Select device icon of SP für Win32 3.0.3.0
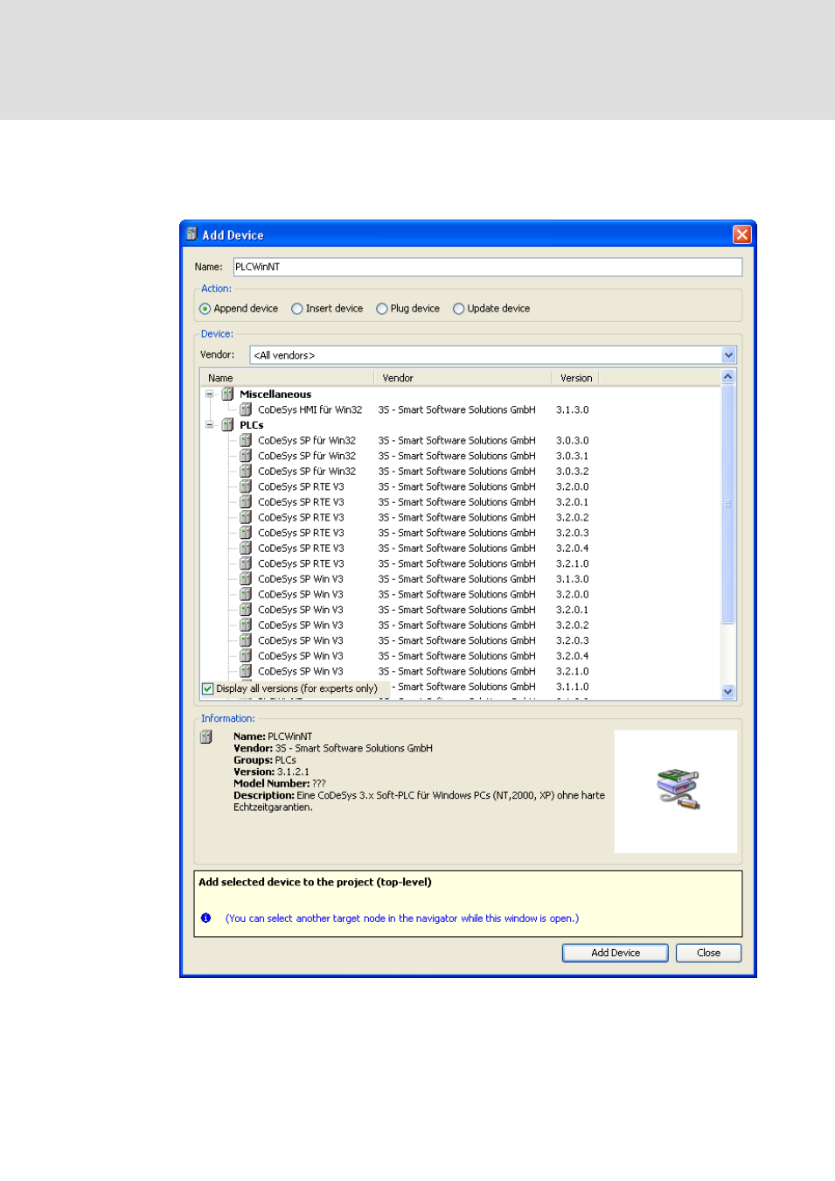 246,441
